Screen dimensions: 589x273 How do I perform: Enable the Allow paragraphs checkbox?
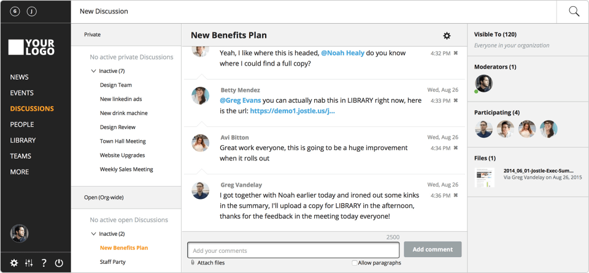click(x=355, y=263)
